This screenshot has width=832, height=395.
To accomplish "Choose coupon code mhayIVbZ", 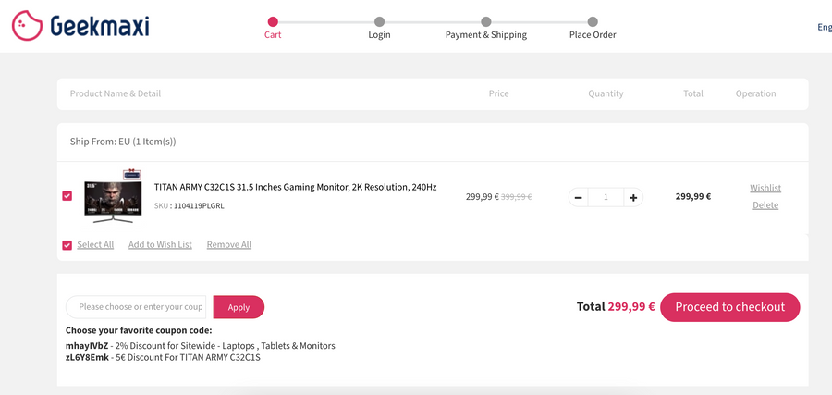I will [87, 346].
